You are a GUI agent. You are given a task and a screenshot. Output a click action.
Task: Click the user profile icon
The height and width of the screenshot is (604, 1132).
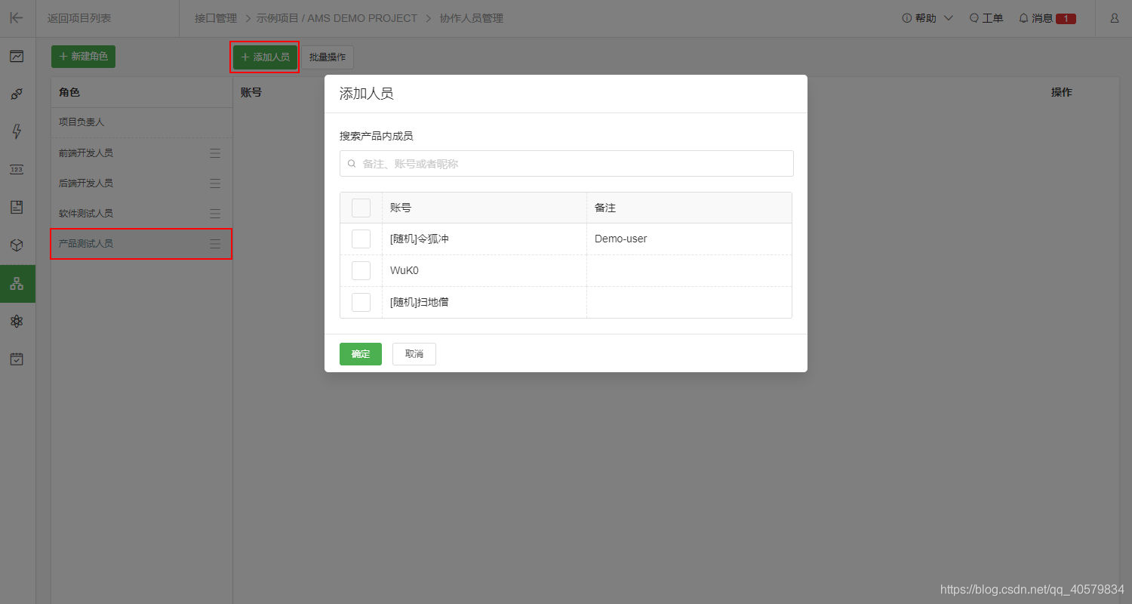1114,18
